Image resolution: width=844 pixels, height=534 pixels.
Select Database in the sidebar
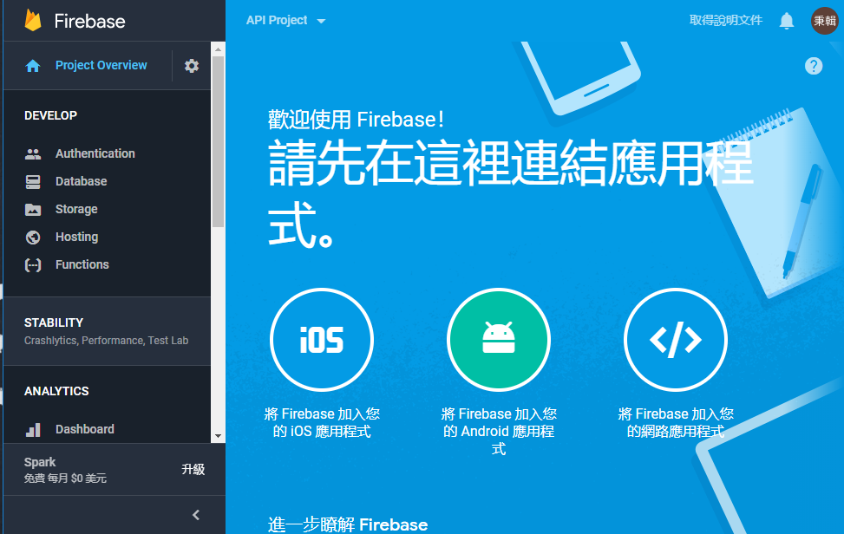click(81, 181)
